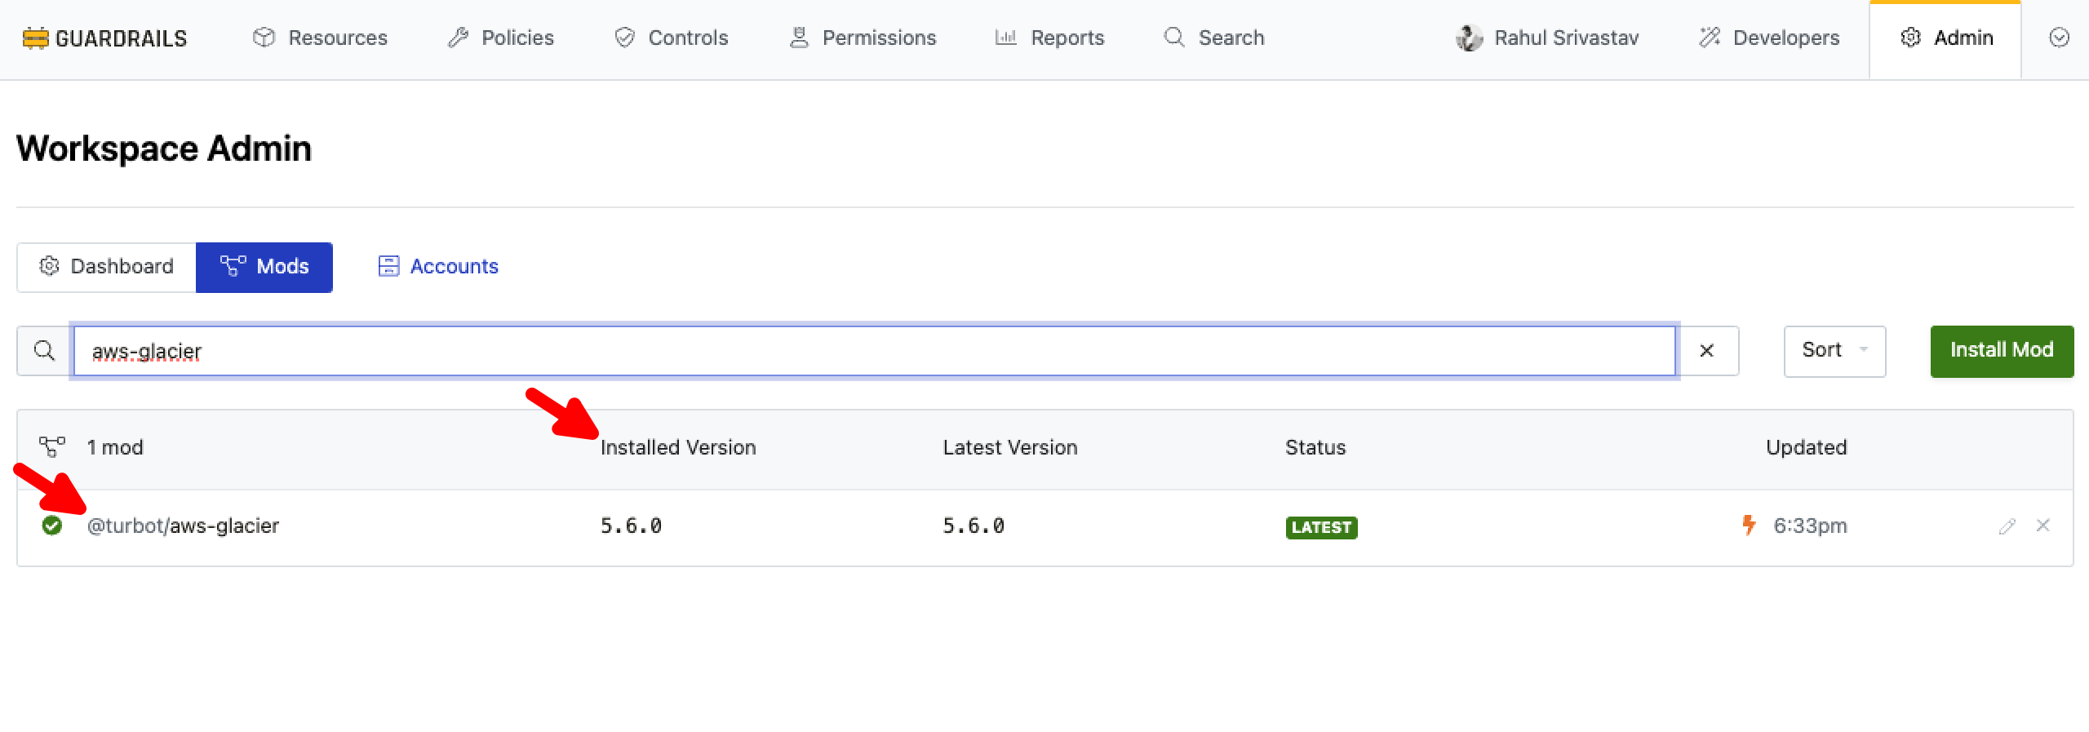Open the @turbot/aws-glacier mod link
The image size is (2089, 732).
click(x=183, y=526)
